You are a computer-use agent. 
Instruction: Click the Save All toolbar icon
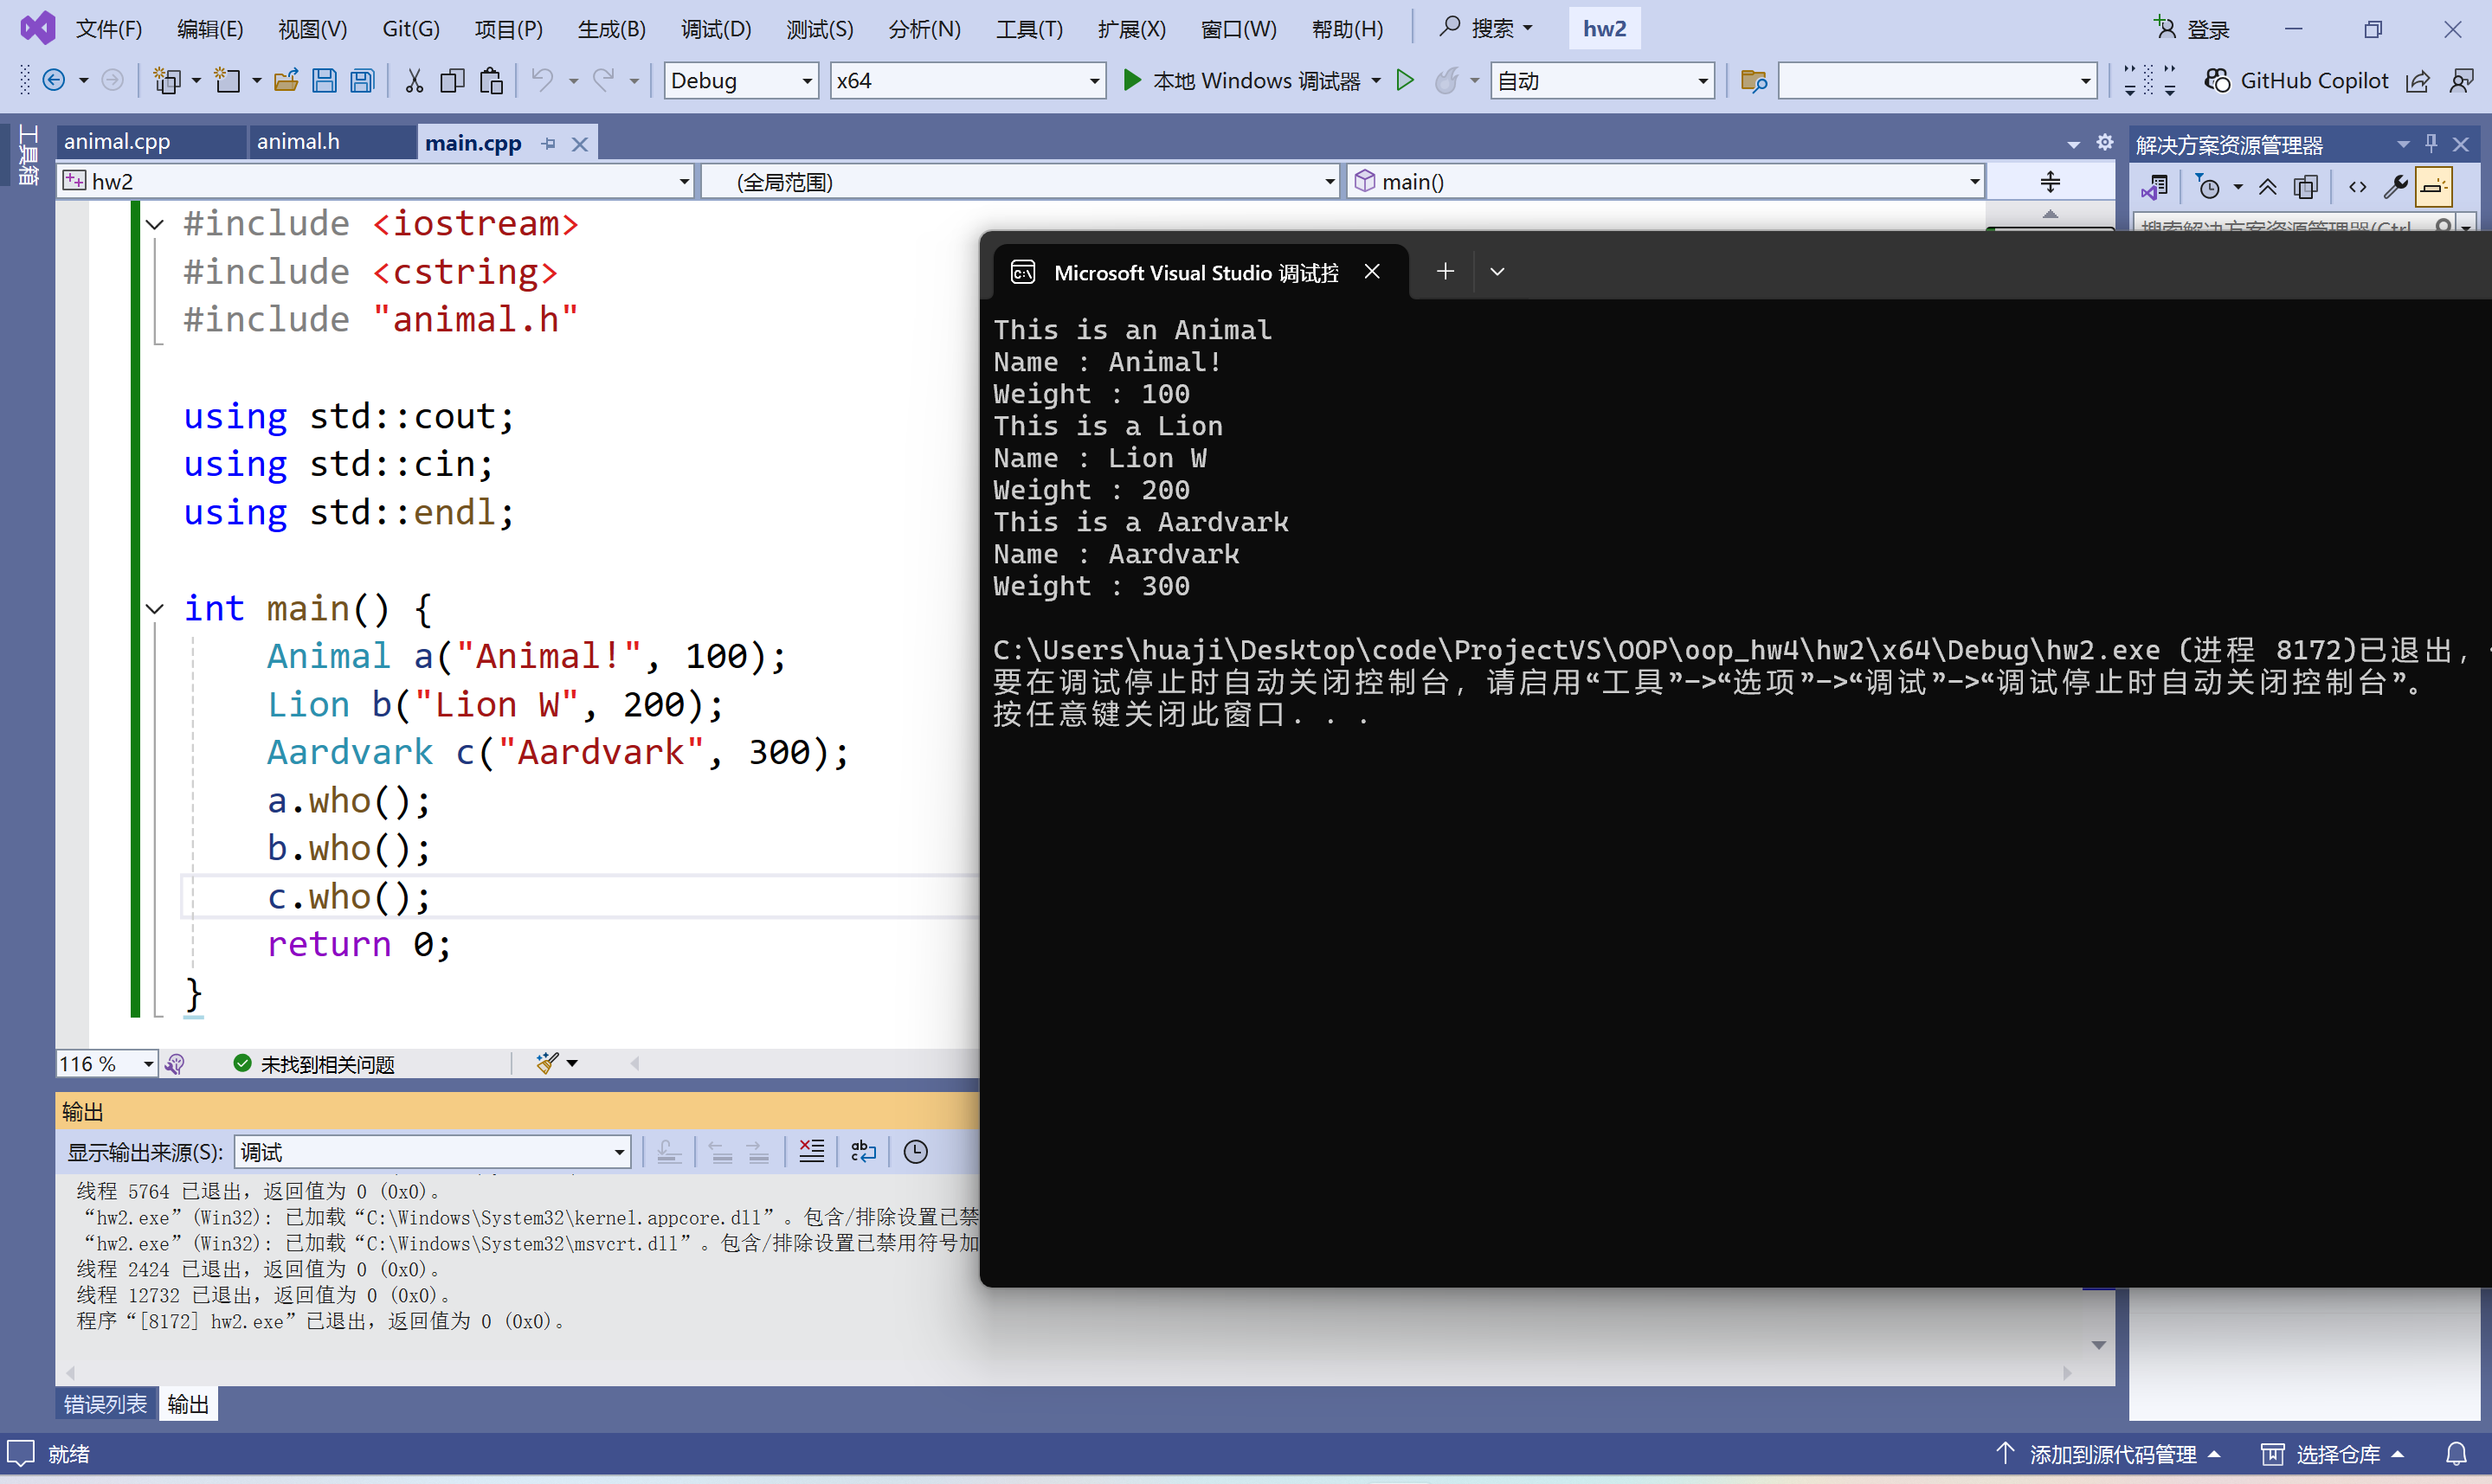(x=362, y=81)
